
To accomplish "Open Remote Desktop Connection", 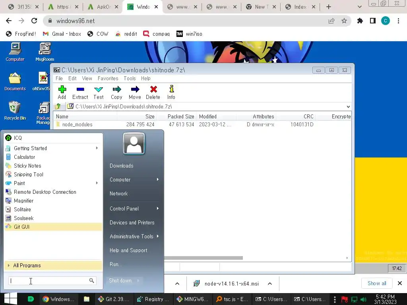I will [53, 192].
